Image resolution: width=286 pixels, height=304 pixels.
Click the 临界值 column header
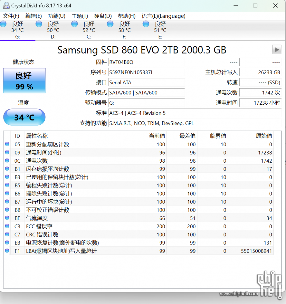[x=213, y=136]
